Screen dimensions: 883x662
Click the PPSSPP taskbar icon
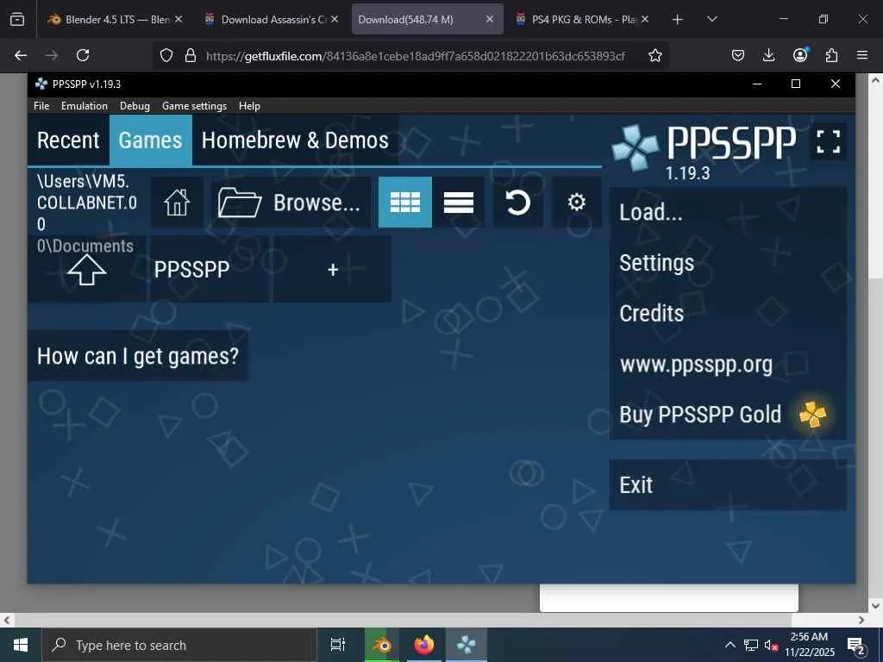(x=467, y=645)
